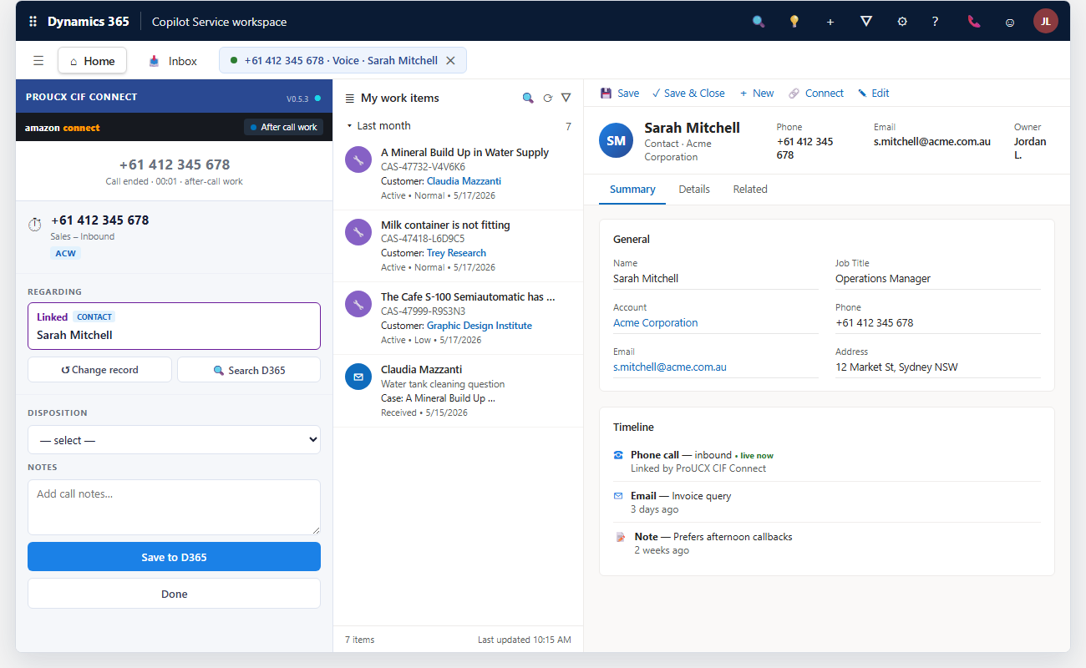Open the Inbox tab
This screenshot has height=668, width=1086.
pyautogui.click(x=173, y=61)
